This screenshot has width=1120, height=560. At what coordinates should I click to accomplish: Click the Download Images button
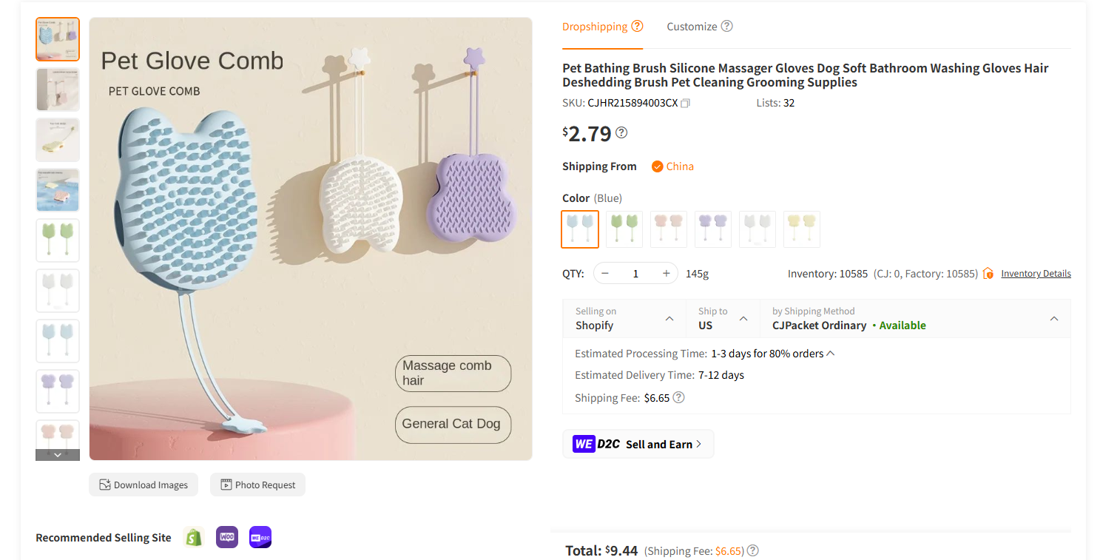tap(144, 485)
